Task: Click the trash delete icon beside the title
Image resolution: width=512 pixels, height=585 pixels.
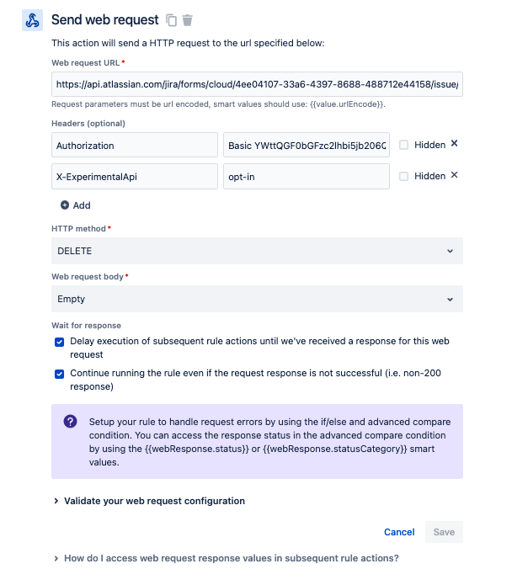Action: point(187,20)
